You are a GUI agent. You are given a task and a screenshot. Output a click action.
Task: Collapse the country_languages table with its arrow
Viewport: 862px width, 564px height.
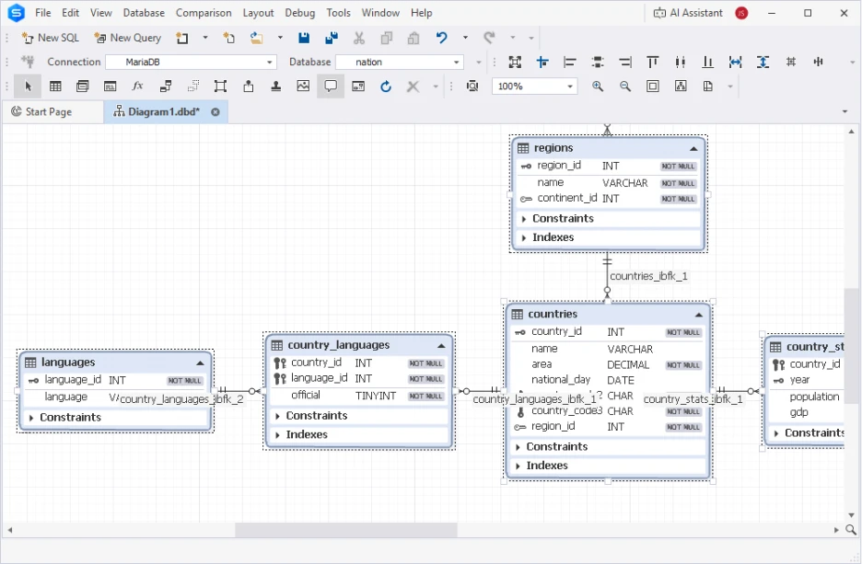(441, 345)
